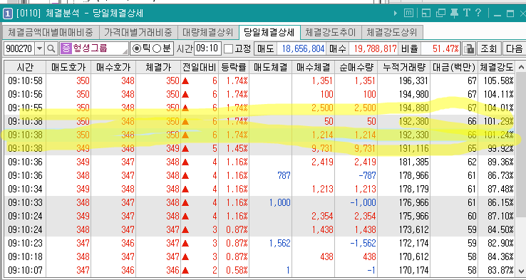The width and height of the screenshot is (526, 280).
Task: Click the 다음 button
Action: pyautogui.click(x=514, y=49)
